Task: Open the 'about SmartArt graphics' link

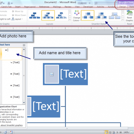Action: (12, 125)
